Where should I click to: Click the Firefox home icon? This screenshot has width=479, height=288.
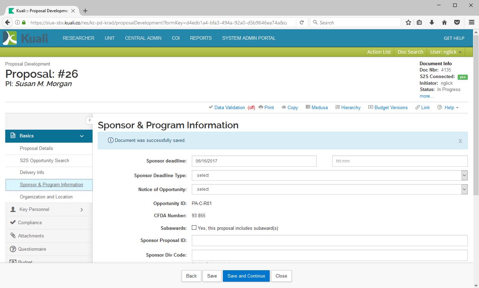444,23
